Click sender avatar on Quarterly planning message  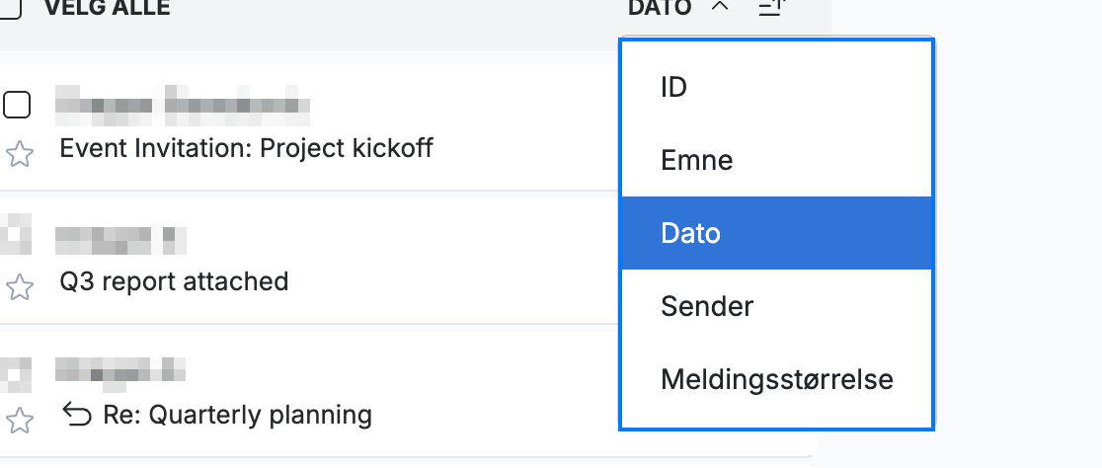[x=16, y=372]
